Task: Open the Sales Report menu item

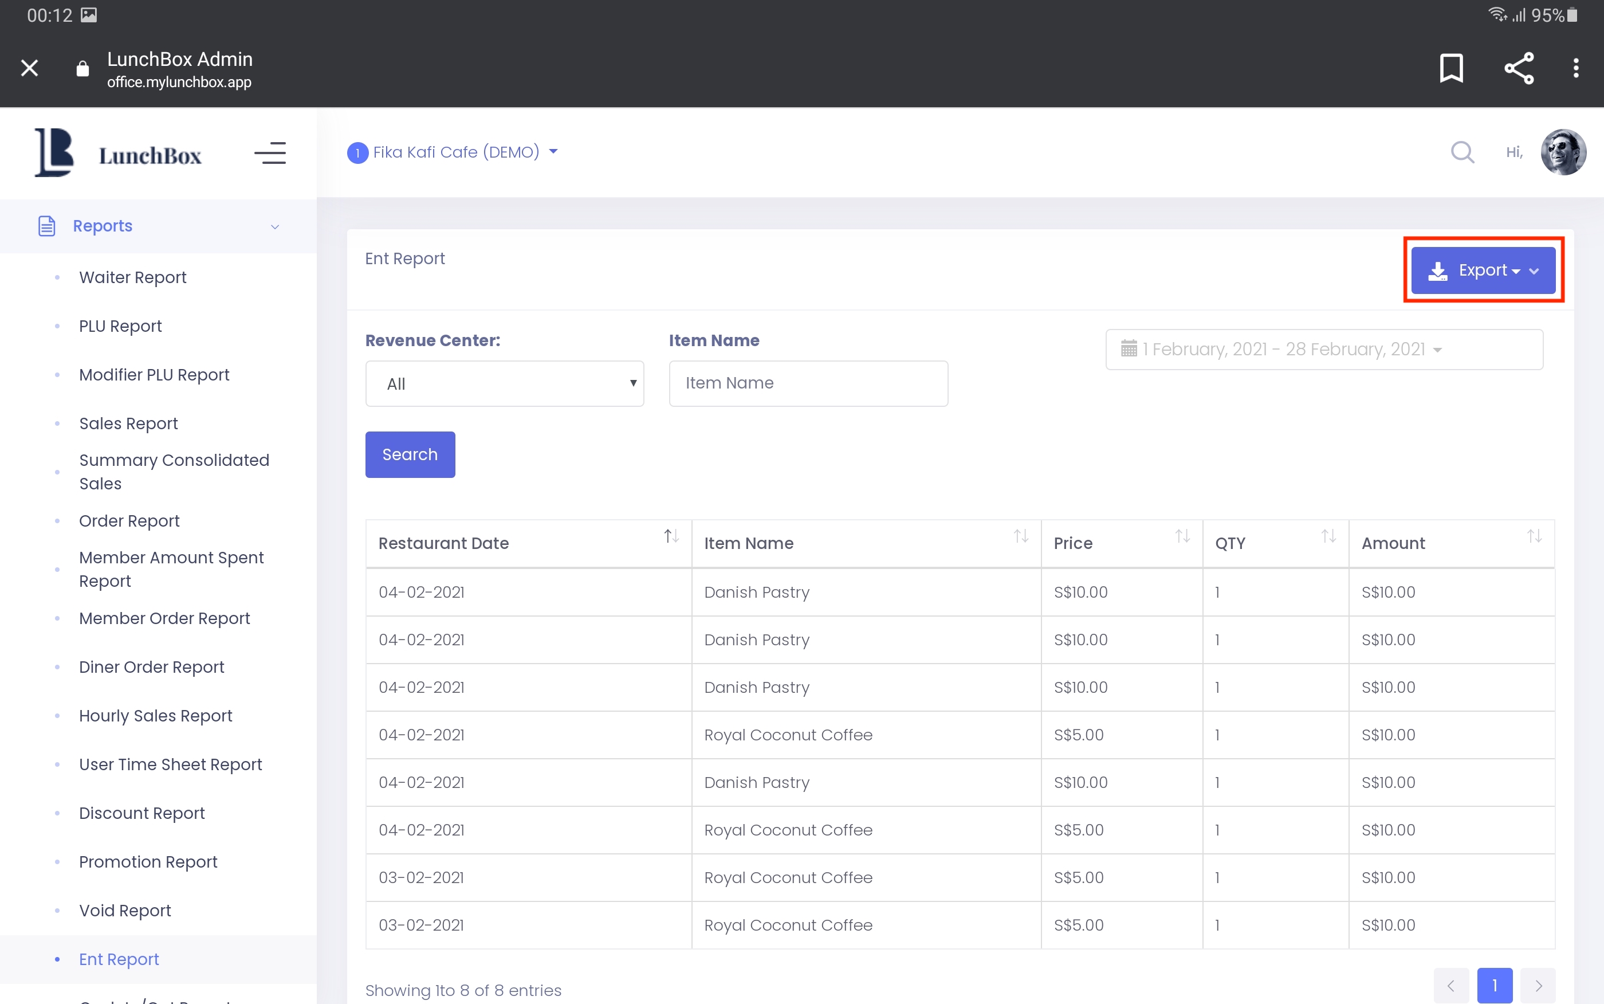Action: pos(128,423)
